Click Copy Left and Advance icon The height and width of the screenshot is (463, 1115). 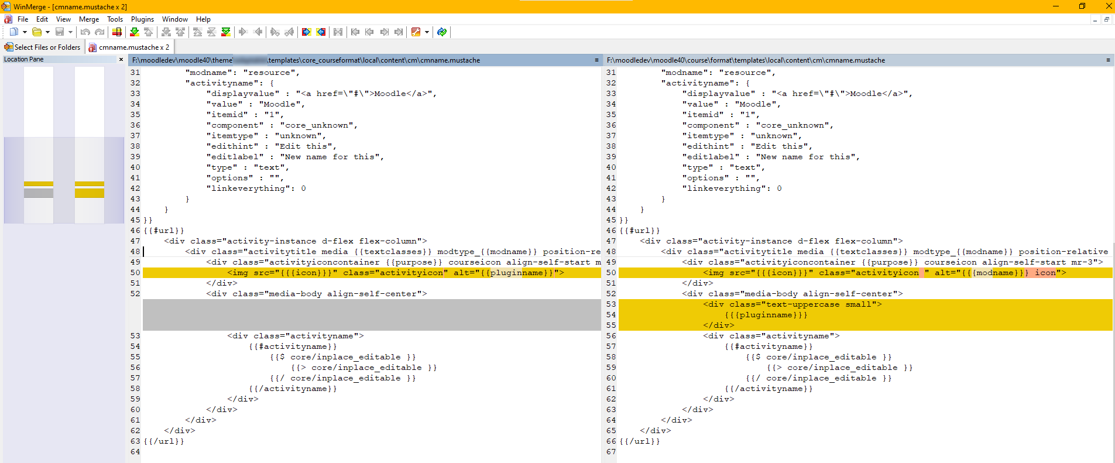(x=289, y=32)
